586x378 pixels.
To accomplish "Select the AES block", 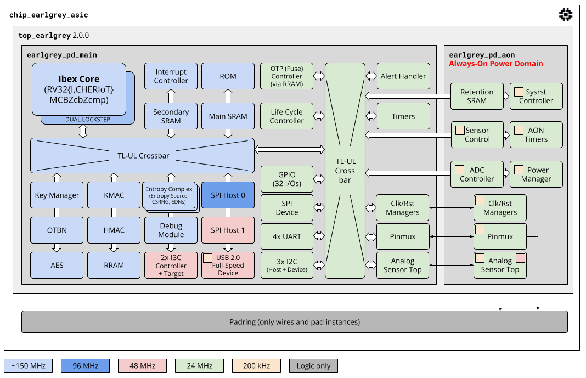I will (x=57, y=265).
